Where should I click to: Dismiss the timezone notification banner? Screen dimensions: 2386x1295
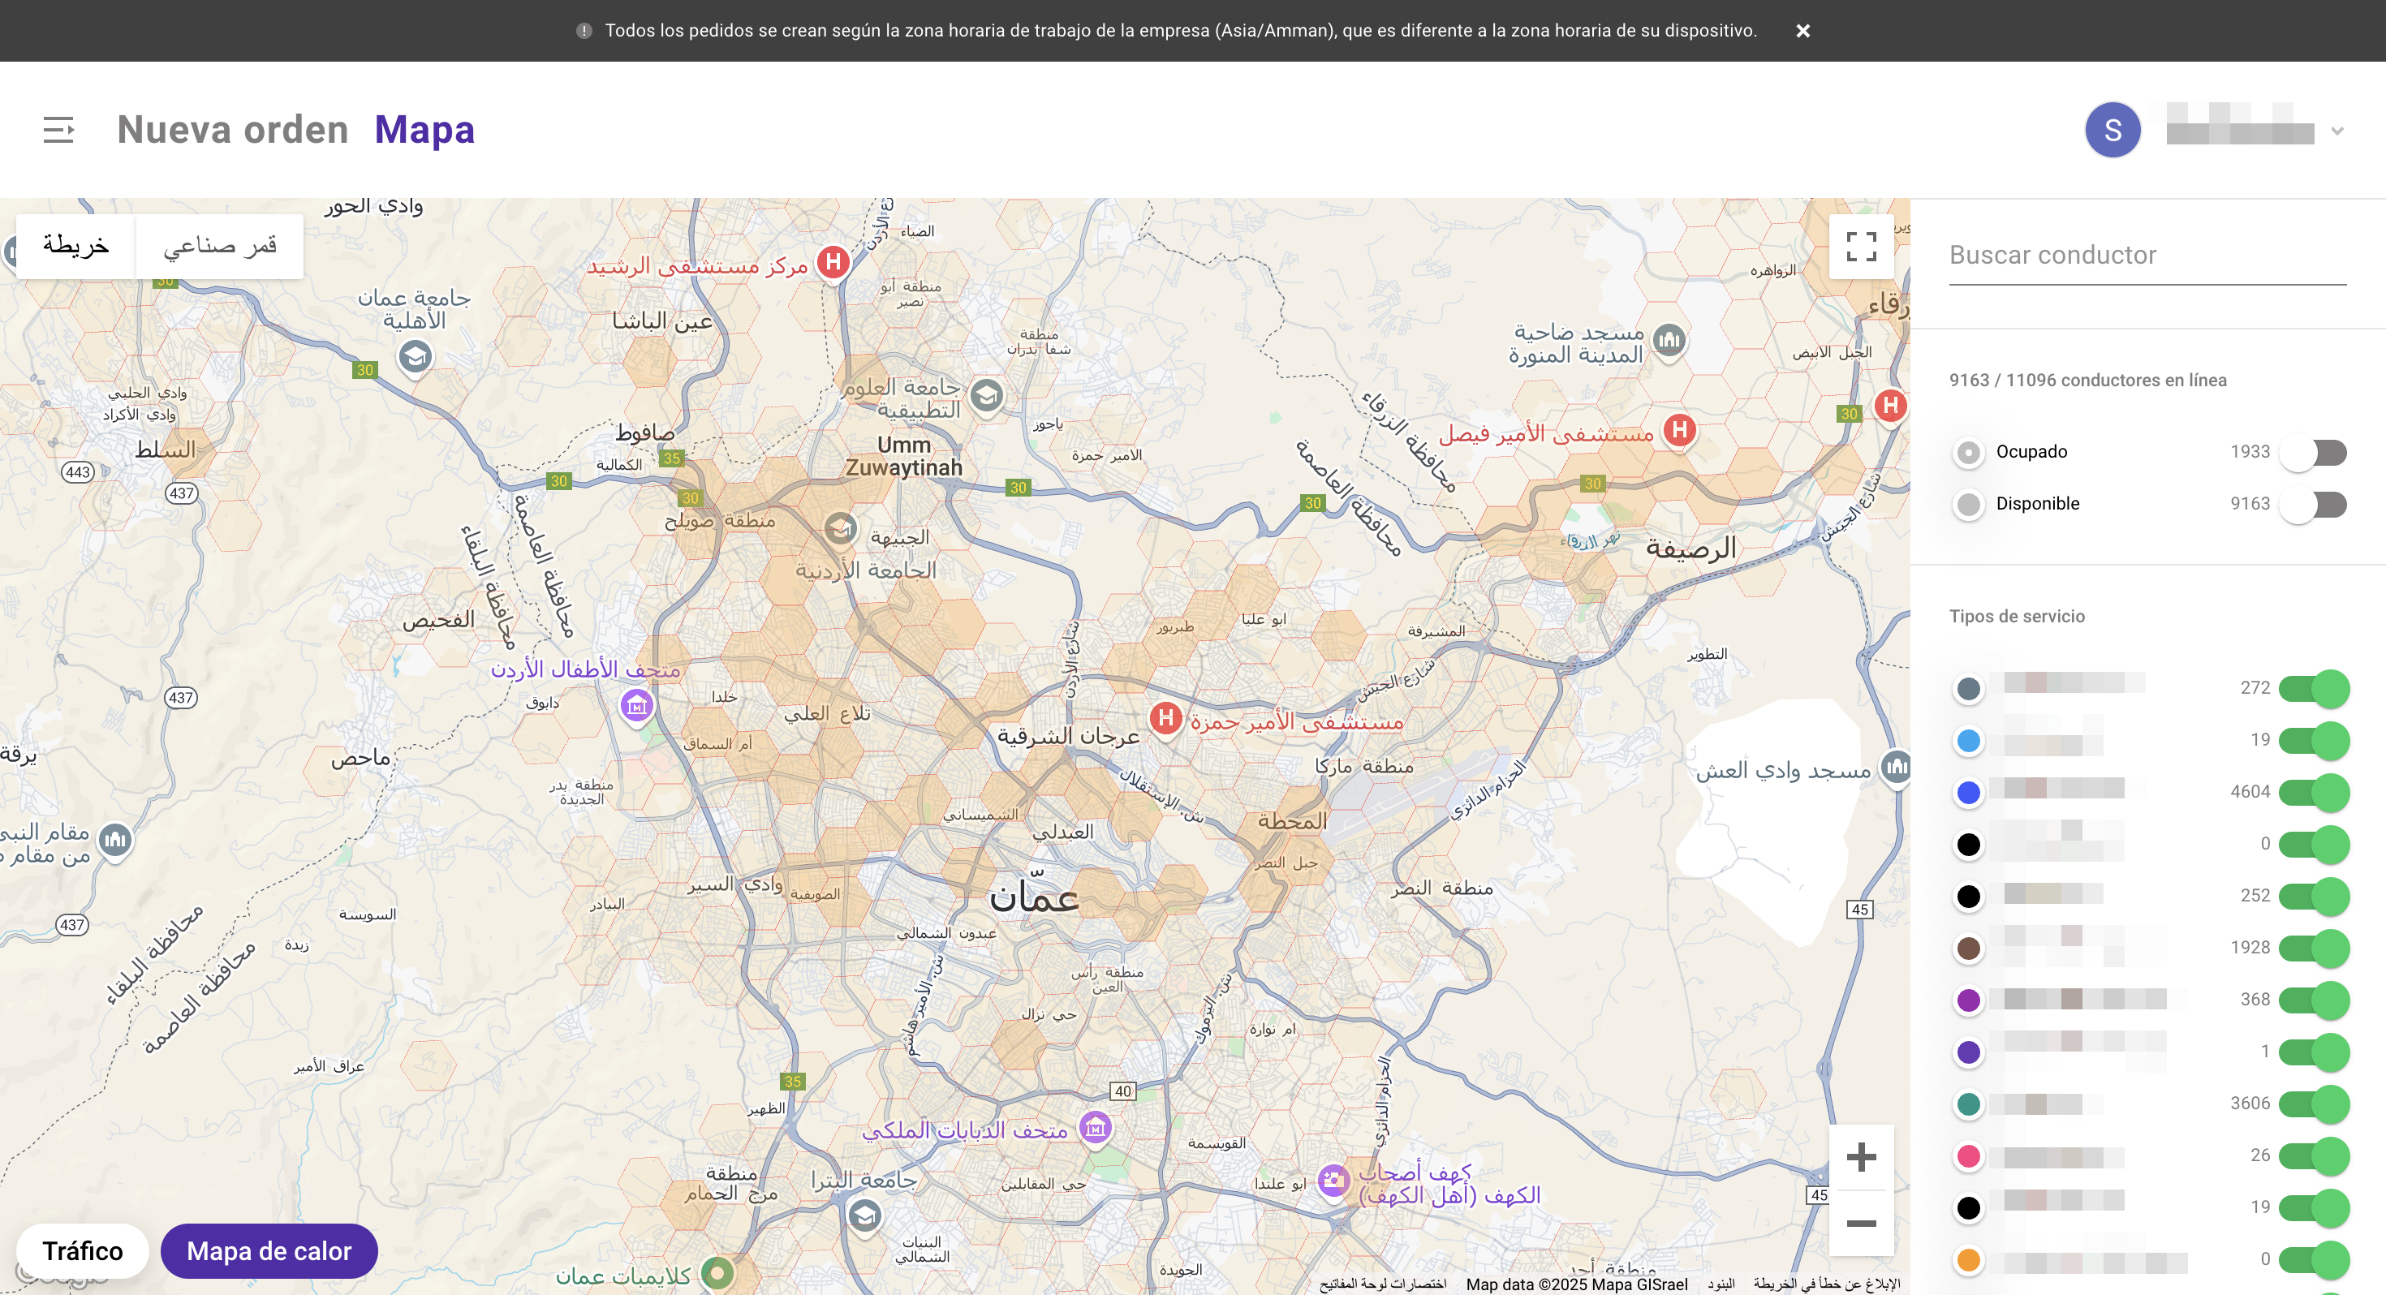coord(1802,31)
